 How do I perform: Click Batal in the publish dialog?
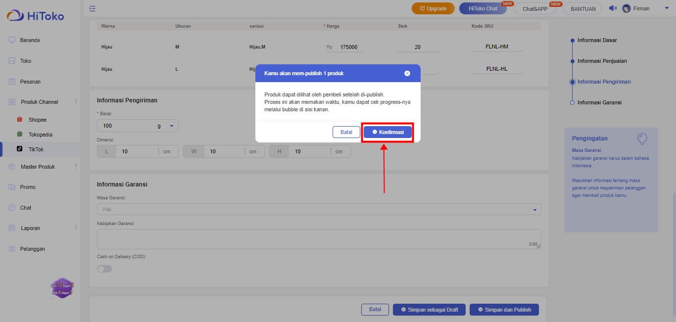click(x=346, y=132)
